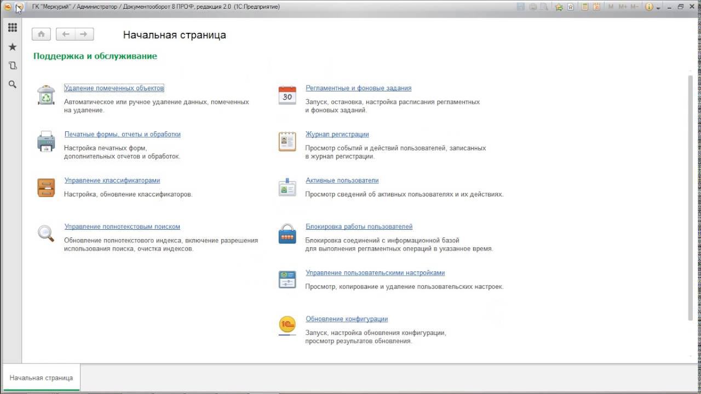This screenshot has height=394, width=701.
Task: Click the 1C icon for configuration update
Action: (x=287, y=326)
